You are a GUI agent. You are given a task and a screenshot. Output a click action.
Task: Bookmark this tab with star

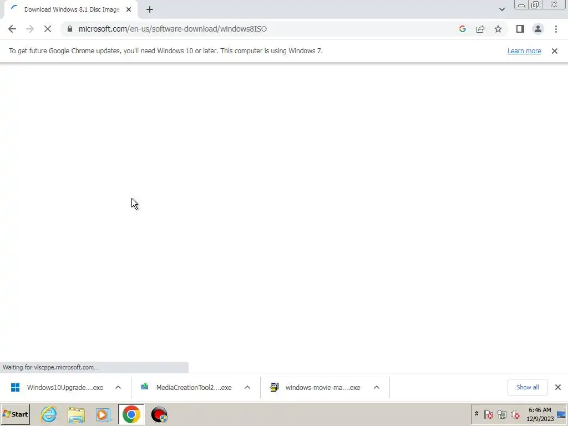[498, 29]
